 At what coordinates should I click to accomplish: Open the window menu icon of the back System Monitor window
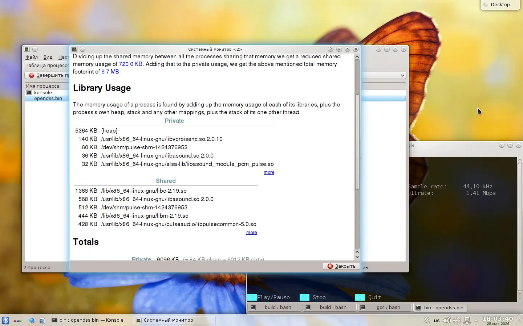27,49
